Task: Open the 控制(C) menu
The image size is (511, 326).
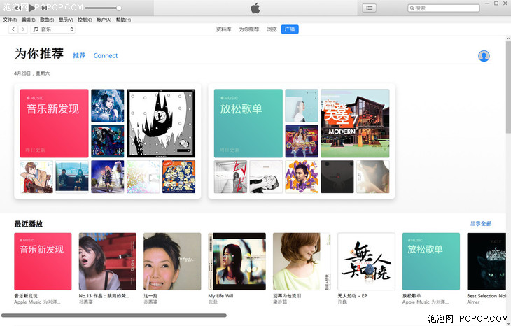Action: (x=85, y=20)
